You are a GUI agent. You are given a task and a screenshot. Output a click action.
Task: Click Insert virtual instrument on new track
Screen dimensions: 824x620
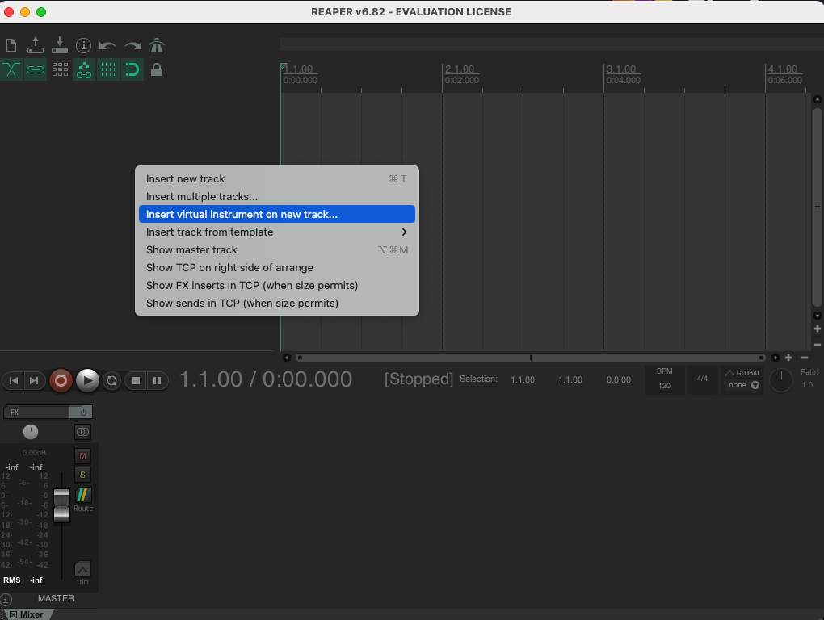pyautogui.click(x=277, y=214)
